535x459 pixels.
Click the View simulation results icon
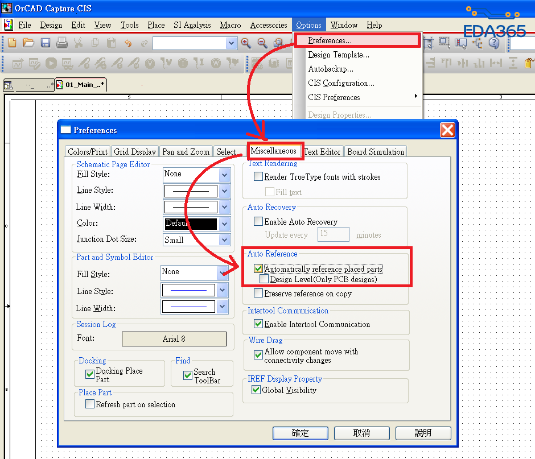[x=68, y=64]
